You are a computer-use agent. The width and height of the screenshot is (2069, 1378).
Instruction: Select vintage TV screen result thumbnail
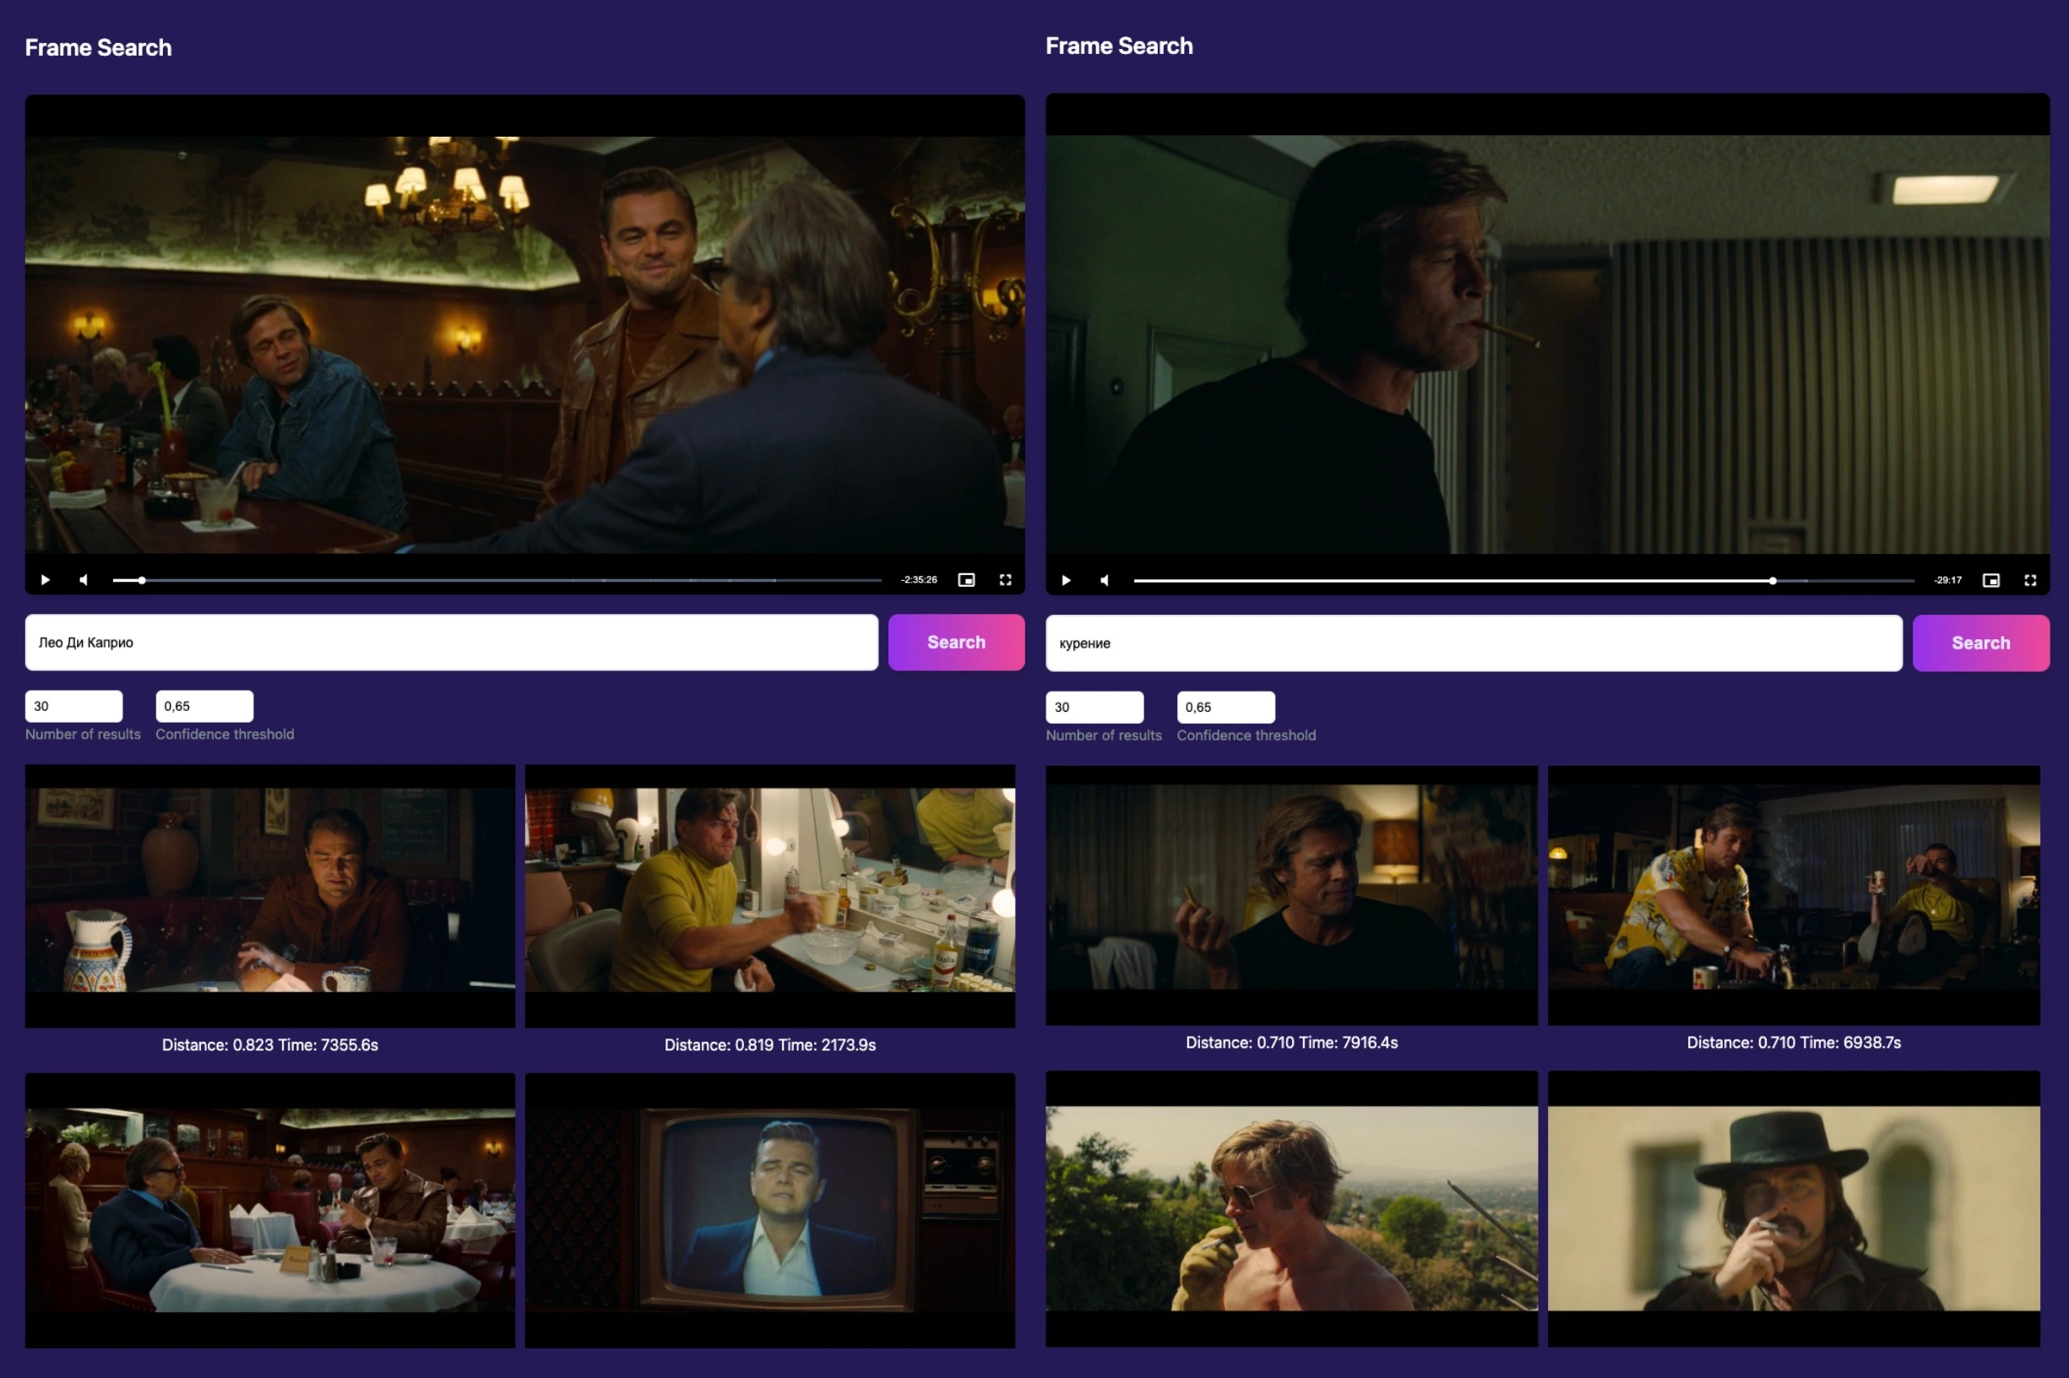point(770,1210)
